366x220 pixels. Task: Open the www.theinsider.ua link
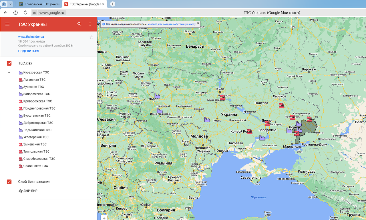click(31, 37)
